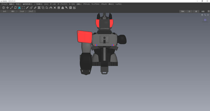Image resolution: width=210 pixels, height=111 pixels.
Task: Click the crossed X-shaped tool icon
Action: [x=55, y=8]
